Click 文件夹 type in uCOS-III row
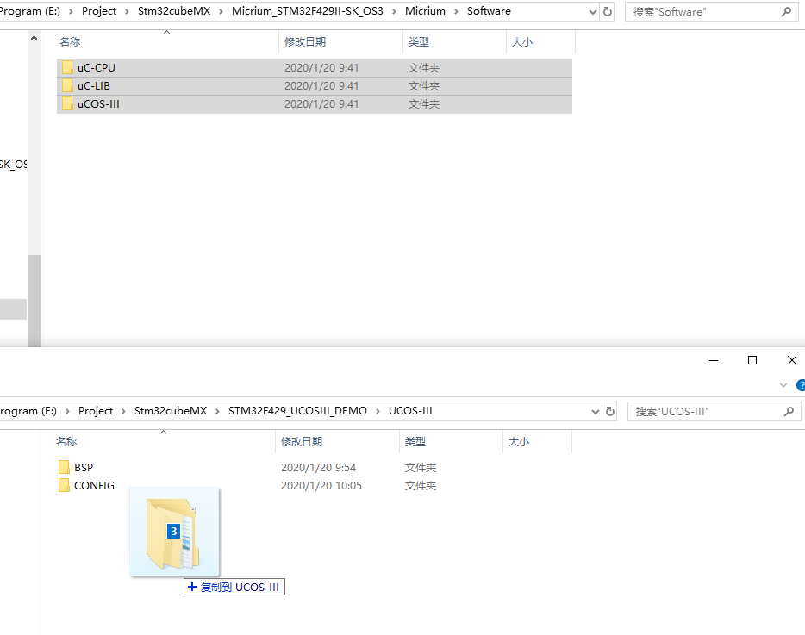The width and height of the screenshot is (805, 635). point(424,103)
